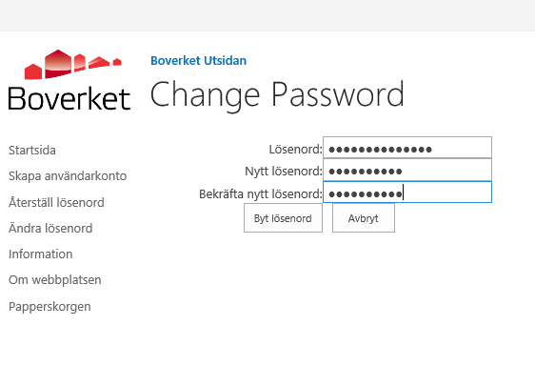Focus the Lösenord current password field

(x=407, y=148)
